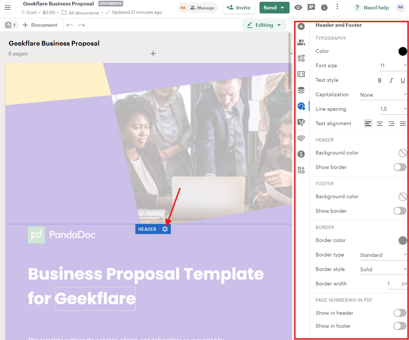Click the DOCUMENTS badge
This screenshot has height=340, width=409.
coord(111,4)
